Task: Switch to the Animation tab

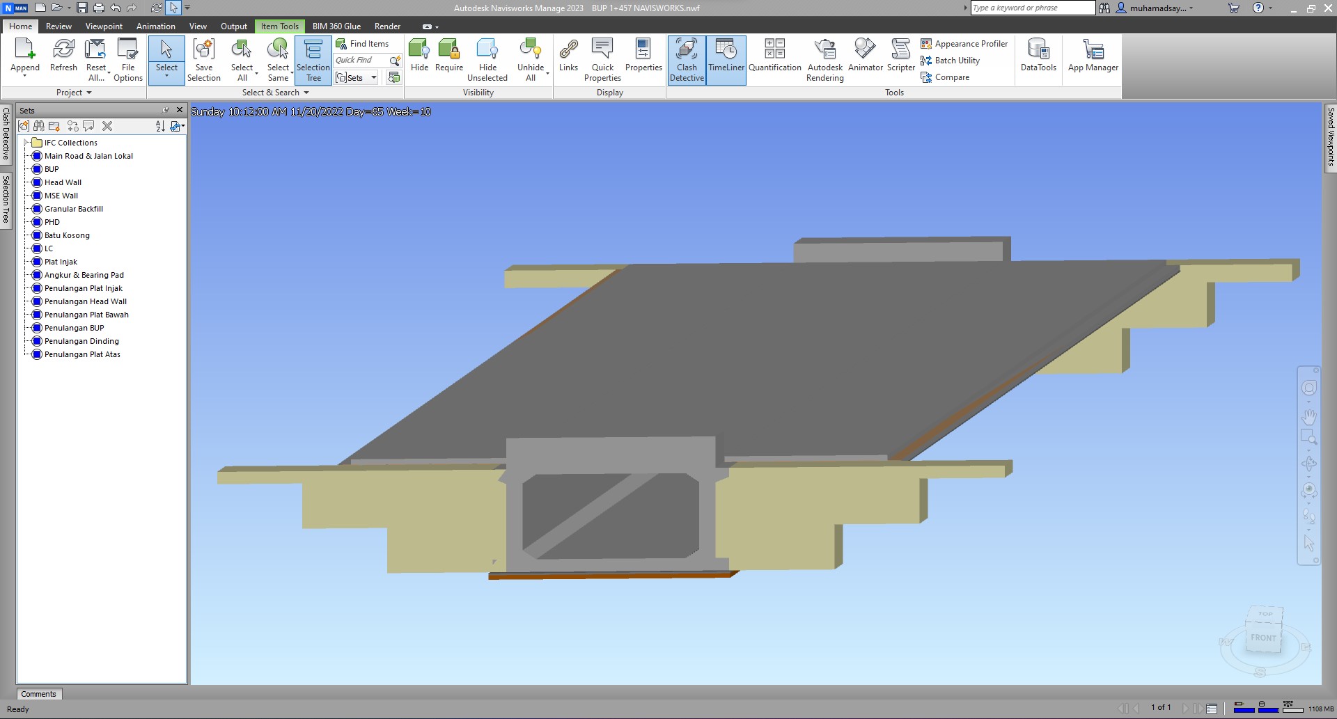Action: click(x=155, y=26)
